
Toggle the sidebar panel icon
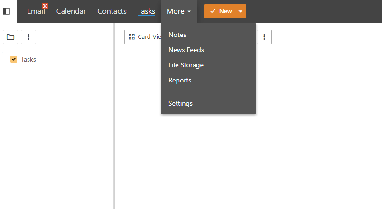[x=7, y=11]
